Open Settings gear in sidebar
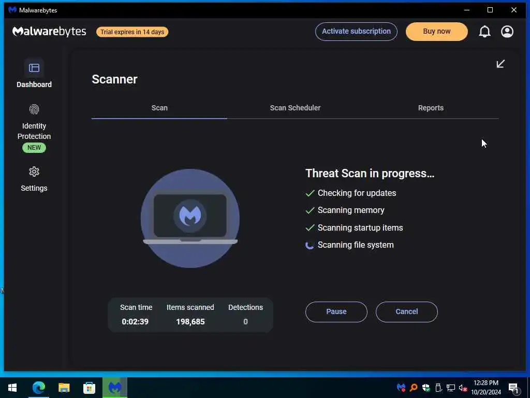Screen dimensions: 530x398 click(x=34, y=172)
